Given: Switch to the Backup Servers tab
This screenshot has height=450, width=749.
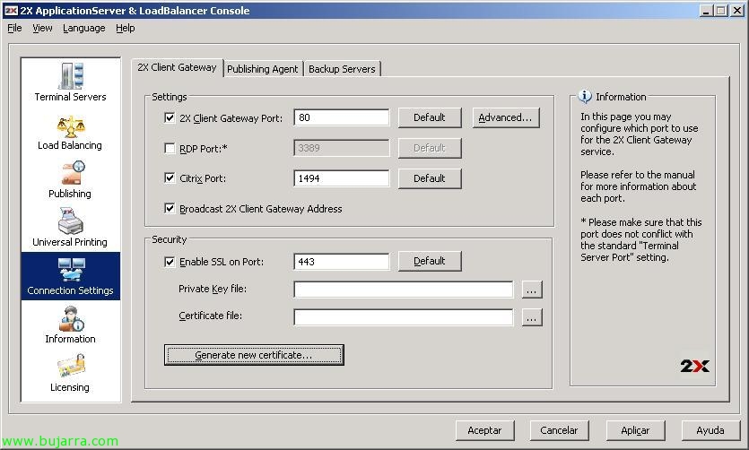Looking at the screenshot, I should pyautogui.click(x=342, y=69).
